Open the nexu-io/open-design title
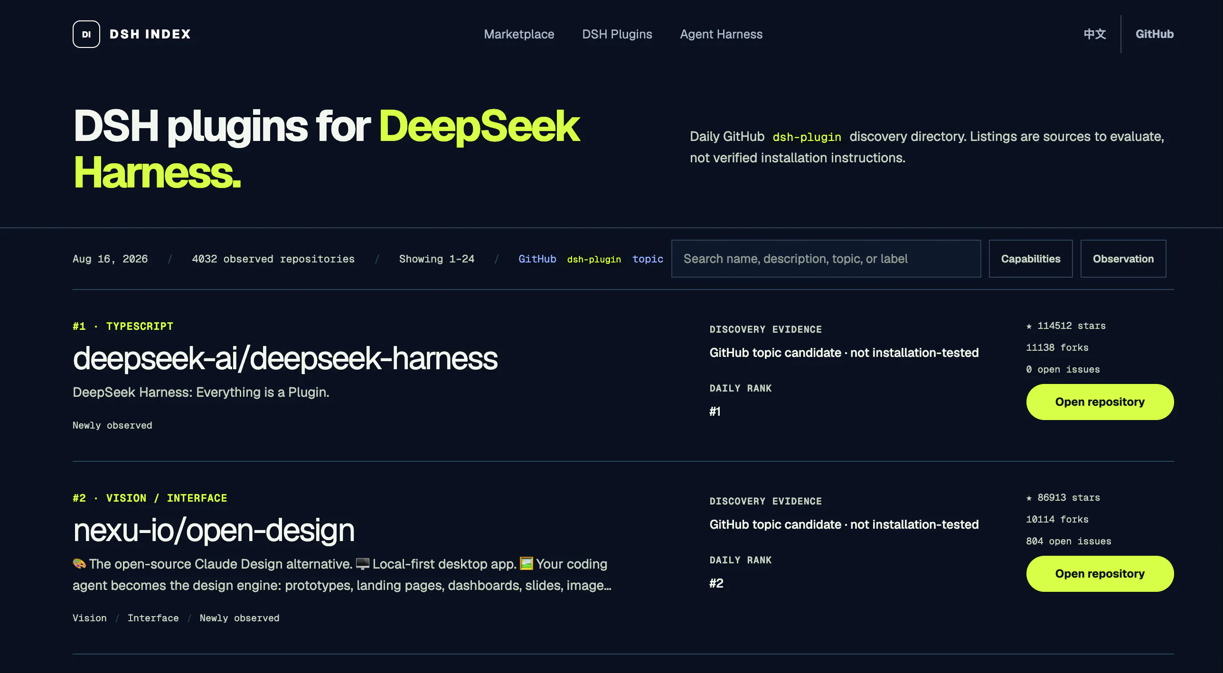Image resolution: width=1223 pixels, height=673 pixels. pyautogui.click(x=214, y=530)
